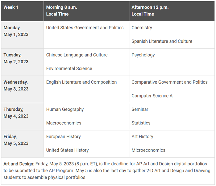Click the Art History exam entry
This screenshot has height=186, width=216.
click(142, 136)
